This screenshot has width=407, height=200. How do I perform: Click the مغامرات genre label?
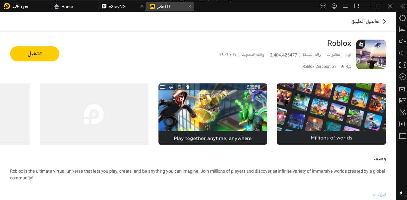(333, 55)
